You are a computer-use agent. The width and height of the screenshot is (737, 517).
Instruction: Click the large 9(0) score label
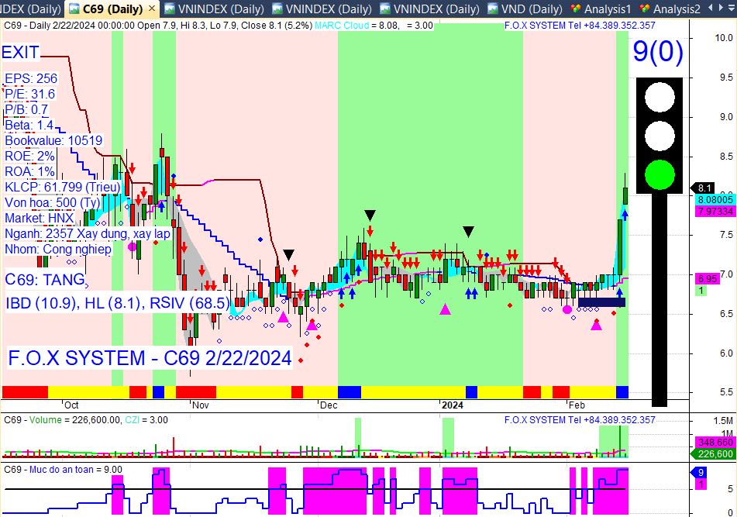(658, 50)
